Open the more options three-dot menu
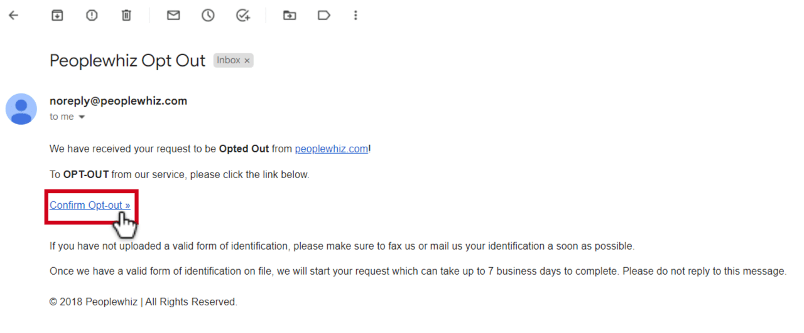 (x=356, y=16)
